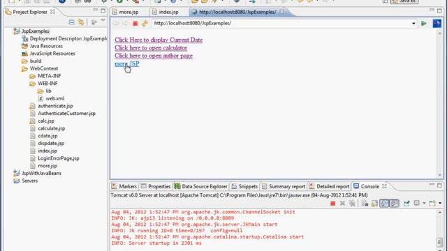Toggle Link with Editor in Project Explorer

[81, 22]
